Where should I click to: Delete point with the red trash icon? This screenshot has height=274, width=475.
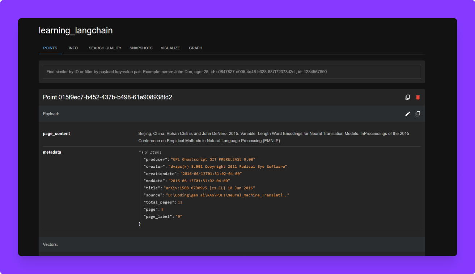click(x=418, y=97)
